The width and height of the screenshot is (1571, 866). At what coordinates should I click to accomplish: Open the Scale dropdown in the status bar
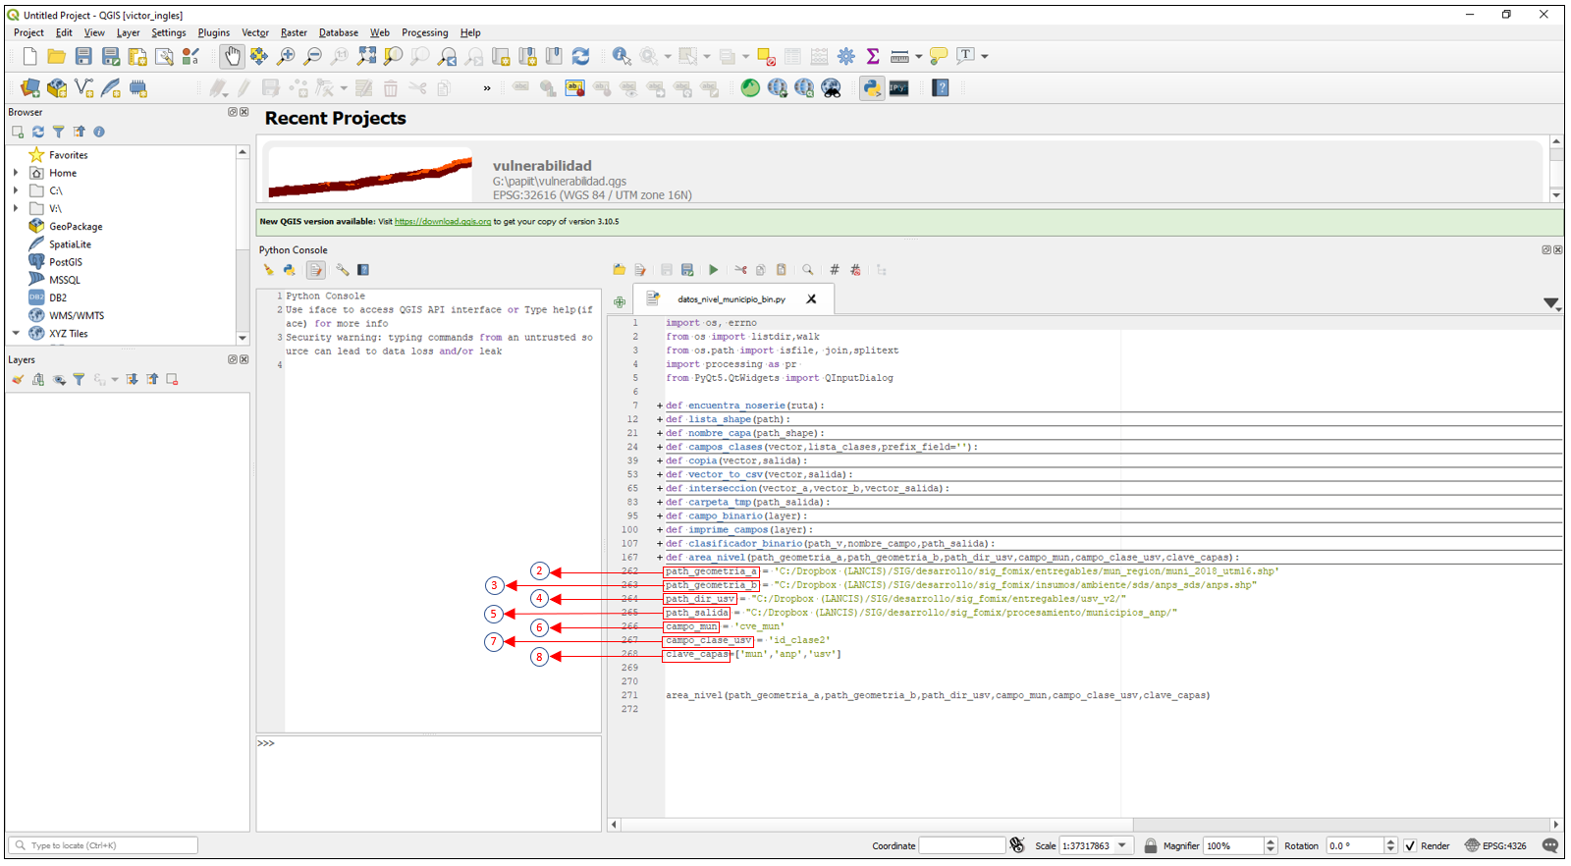tap(1123, 845)
